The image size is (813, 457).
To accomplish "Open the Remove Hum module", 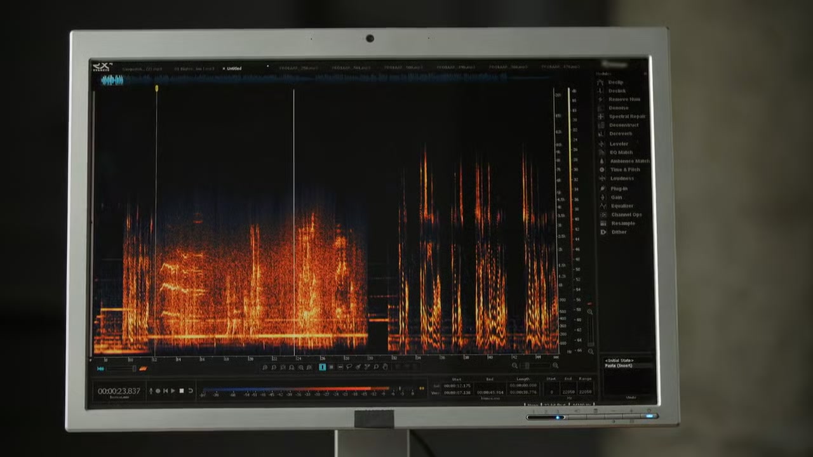I will click(x=624, y=100).
